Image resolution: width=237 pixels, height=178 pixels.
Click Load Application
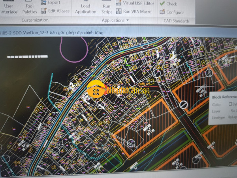pyautogui.click(x=85, y=9)
